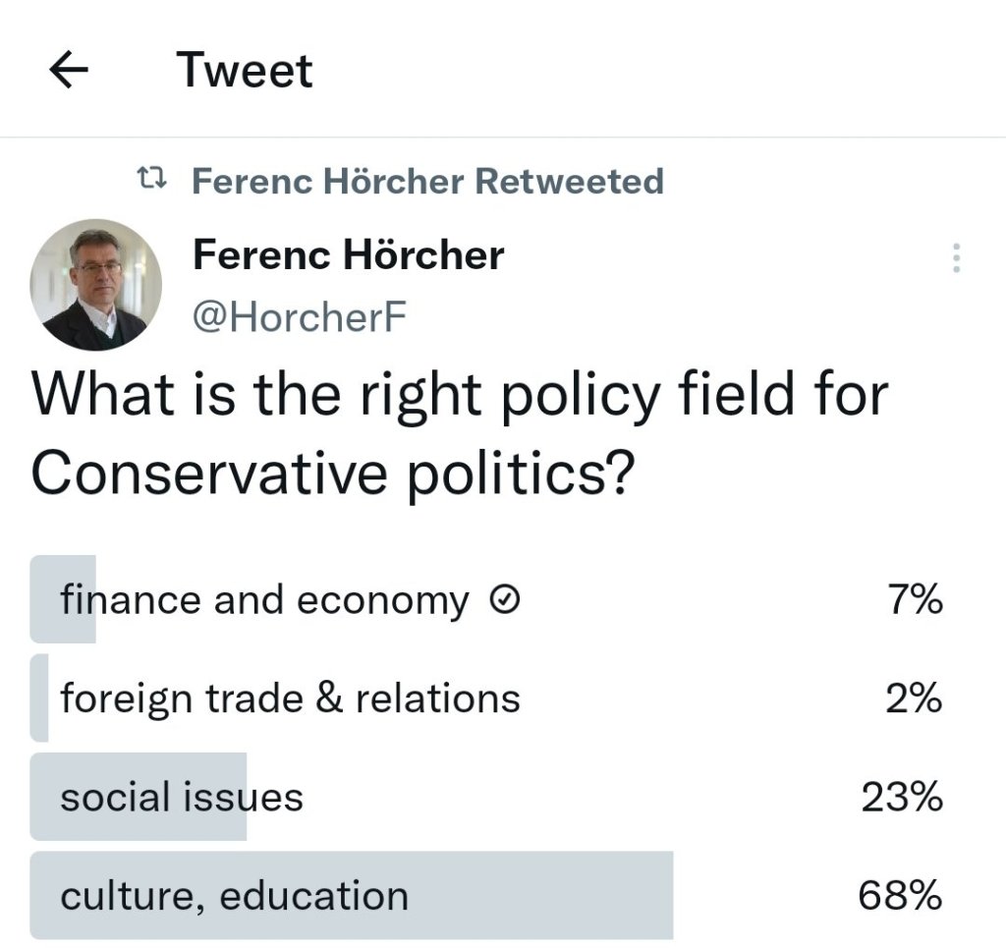Click the checkmark beside finance and economy

point(503,600)
